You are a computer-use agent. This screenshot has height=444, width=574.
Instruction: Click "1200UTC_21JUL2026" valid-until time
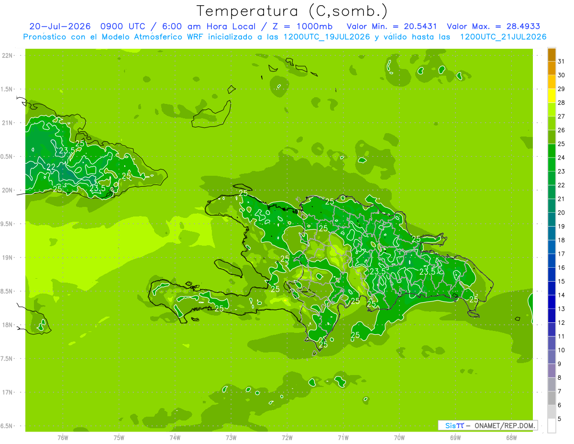[x=503, y=37]
